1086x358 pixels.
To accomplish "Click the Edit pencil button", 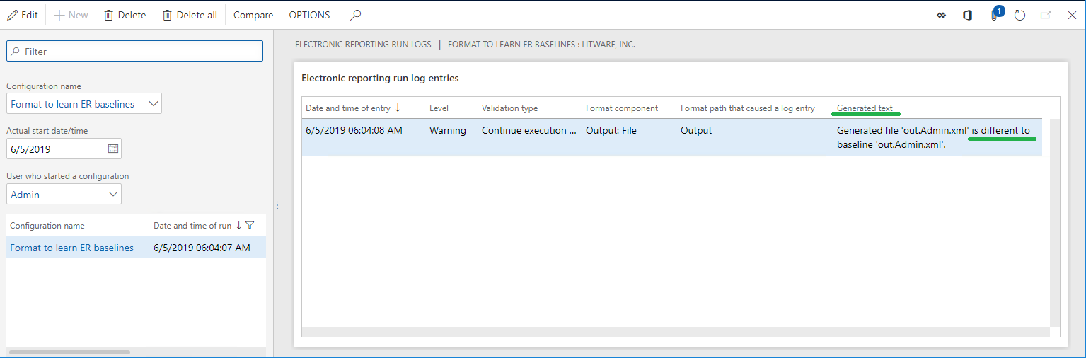I will point(23,15).
